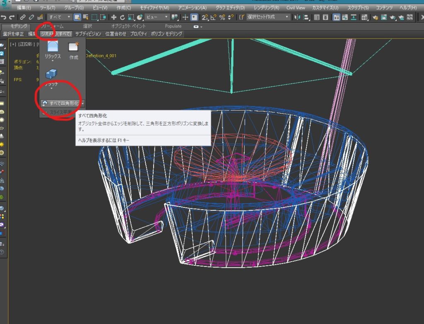Click the Relax (リラックス) tool icon

point(53,47)
